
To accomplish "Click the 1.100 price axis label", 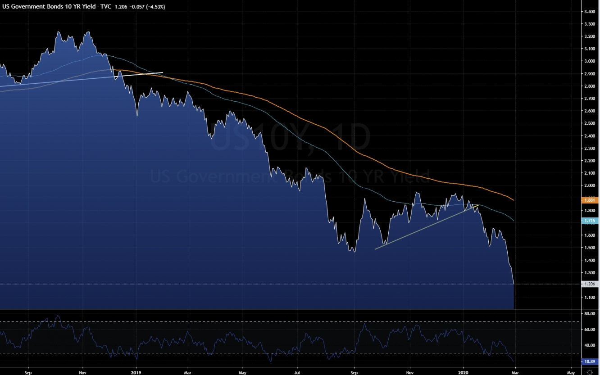I will point(590,298).
